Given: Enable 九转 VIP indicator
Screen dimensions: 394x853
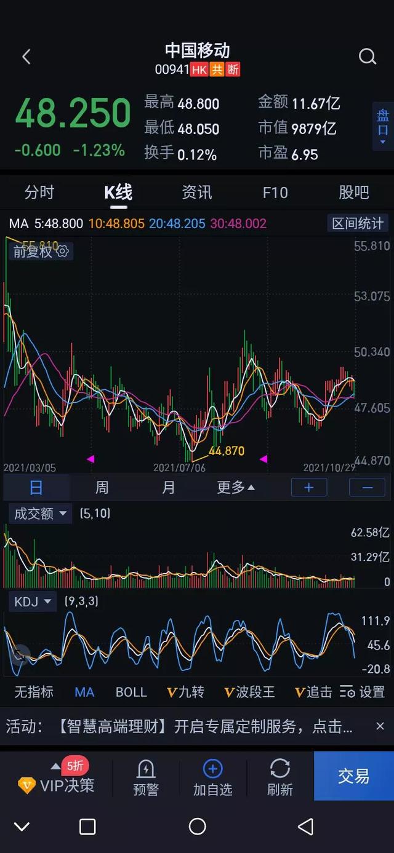Looking at the screenshot, I should [x=185, y=692].
